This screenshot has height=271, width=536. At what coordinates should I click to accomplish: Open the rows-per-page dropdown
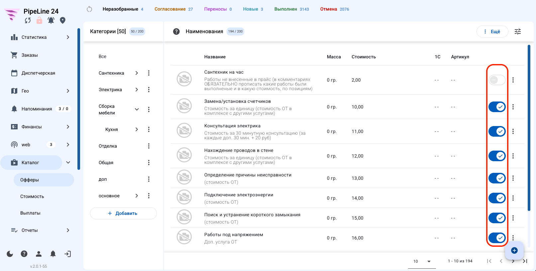point(422,261)
